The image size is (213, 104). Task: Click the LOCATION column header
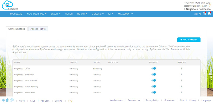113,63
